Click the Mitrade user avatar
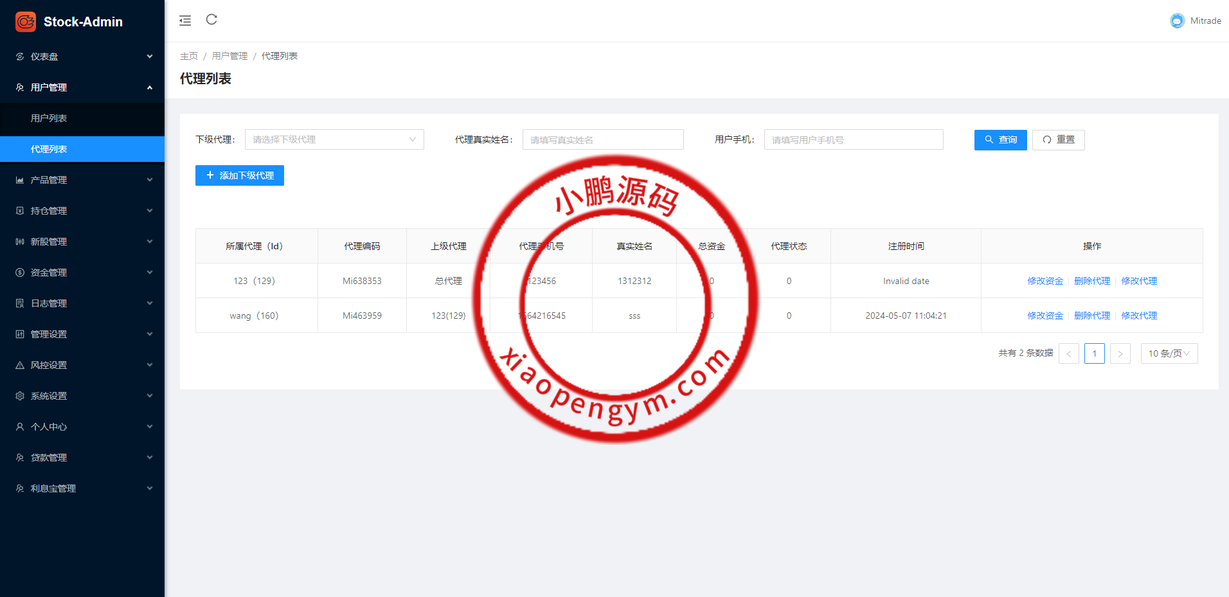 click(x=1176, y=21)
